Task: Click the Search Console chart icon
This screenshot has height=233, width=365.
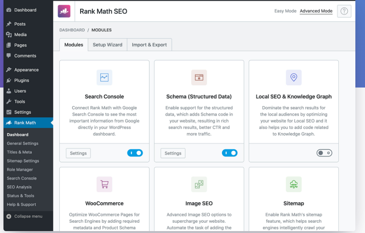Action: (x=104, y=78)
